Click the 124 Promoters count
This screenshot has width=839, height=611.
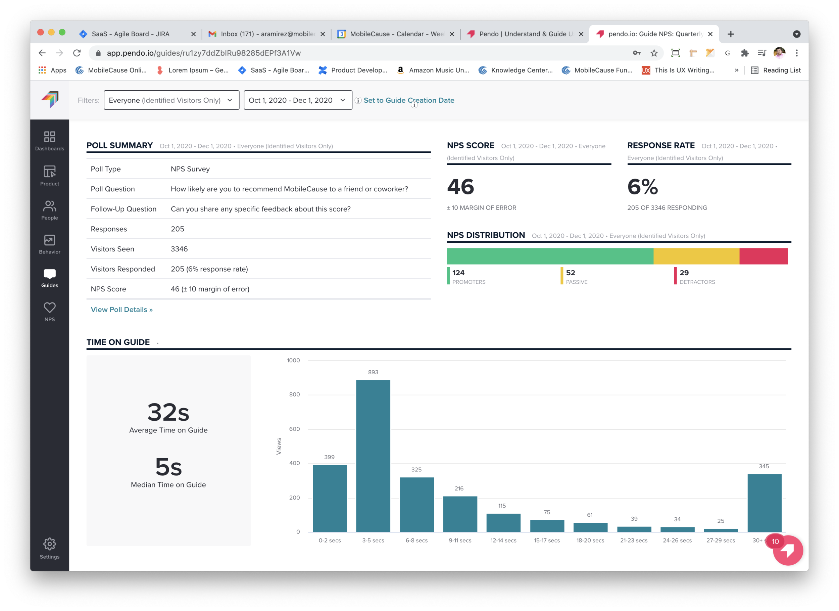(458, 273)
